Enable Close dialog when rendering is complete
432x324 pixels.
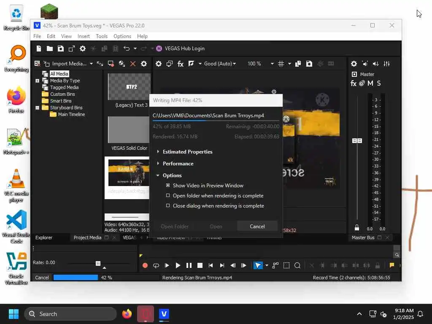tap(168, 205)
